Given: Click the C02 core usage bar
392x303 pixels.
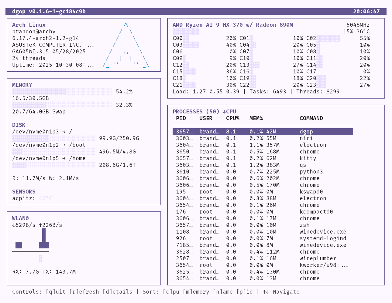Looking at the screenshot, I should 328,38.
